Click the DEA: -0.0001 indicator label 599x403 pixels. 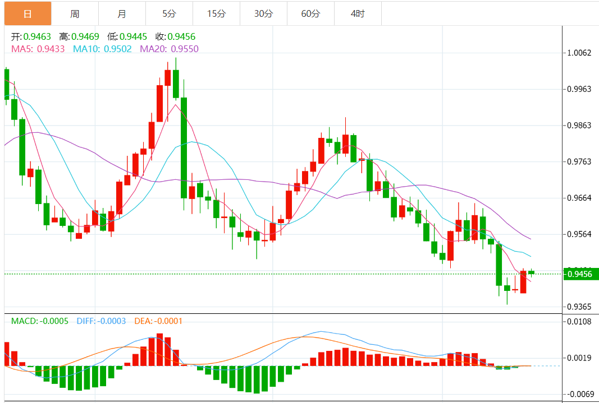(x=158, y=321)
